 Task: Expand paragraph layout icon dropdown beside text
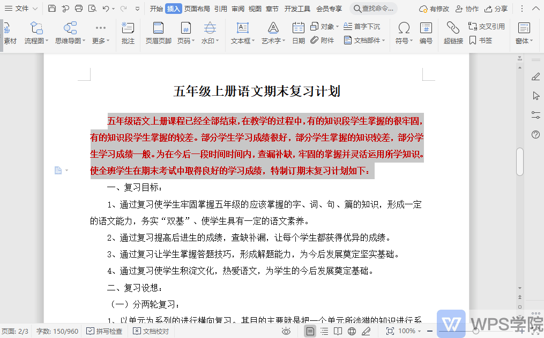tap(67, 171)
